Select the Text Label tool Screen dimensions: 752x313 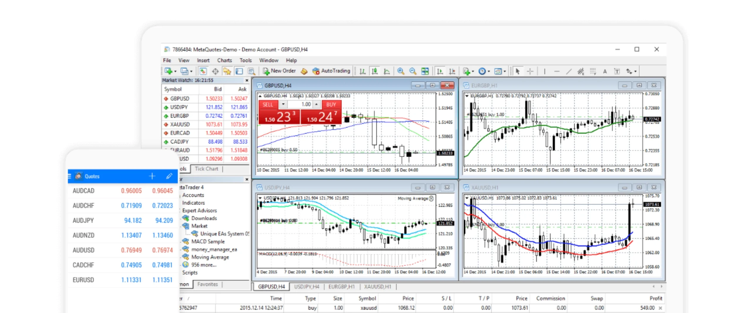tap(617, 71)
